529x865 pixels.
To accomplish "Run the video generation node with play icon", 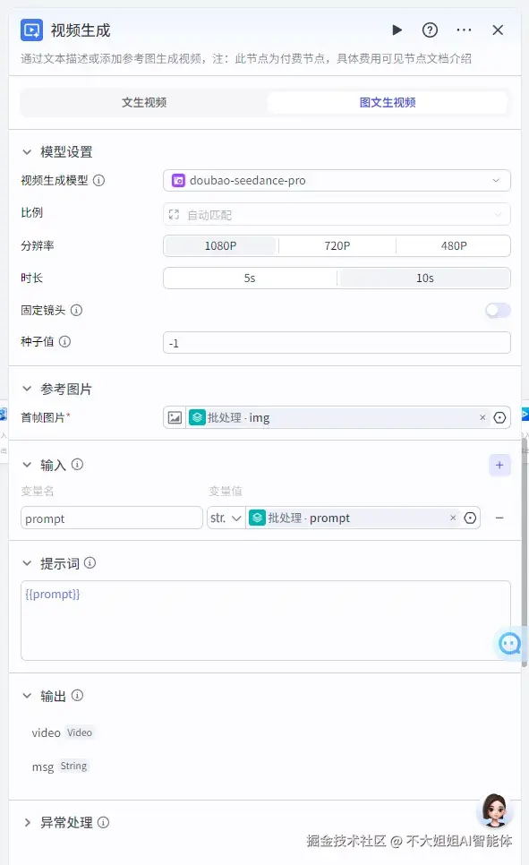I will point(397,30).
